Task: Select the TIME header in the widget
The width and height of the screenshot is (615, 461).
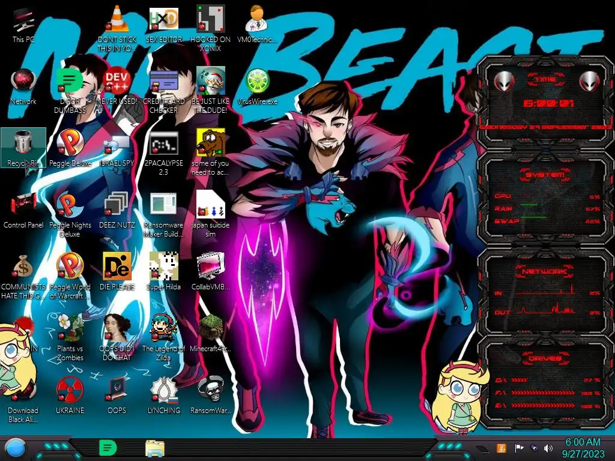Action: (545, 80)
